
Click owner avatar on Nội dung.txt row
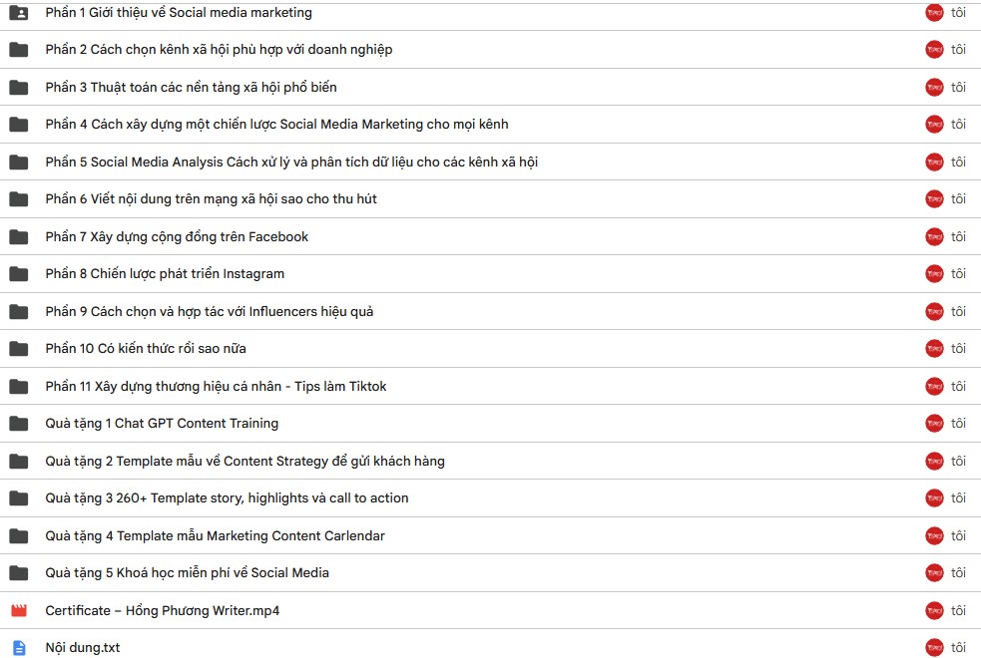pos(934,648)
